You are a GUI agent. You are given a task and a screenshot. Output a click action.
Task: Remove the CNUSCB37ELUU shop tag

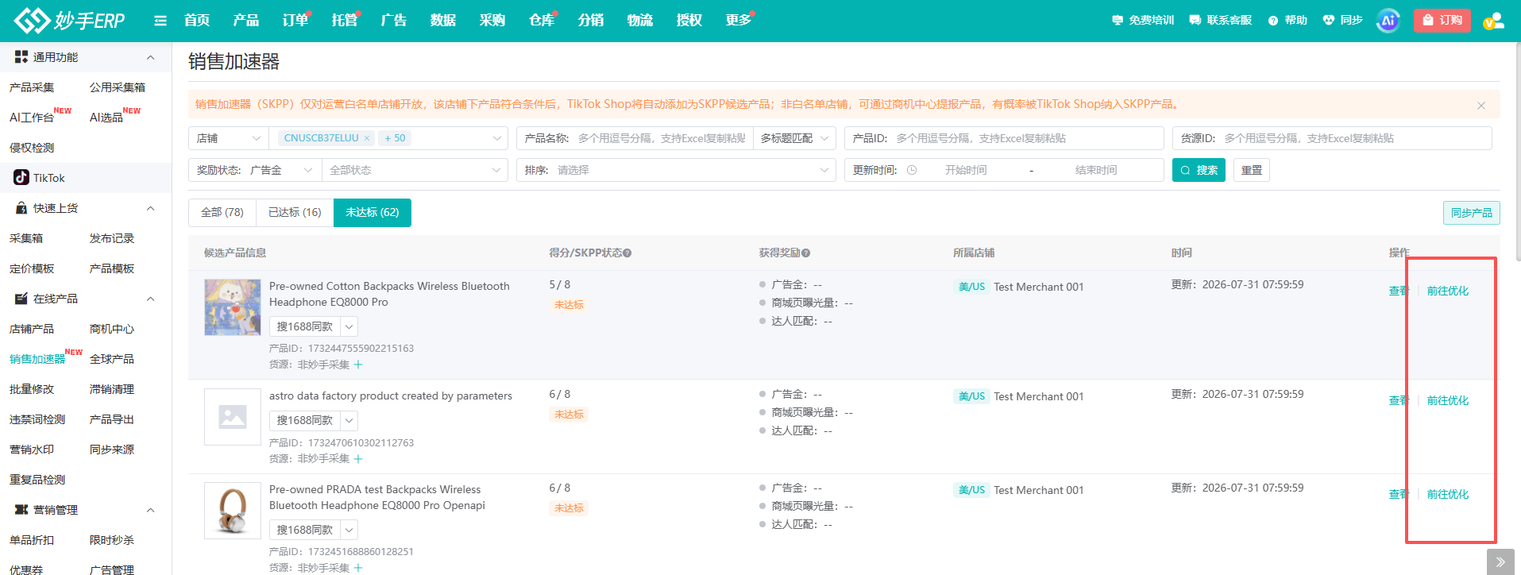coord(367,138)
